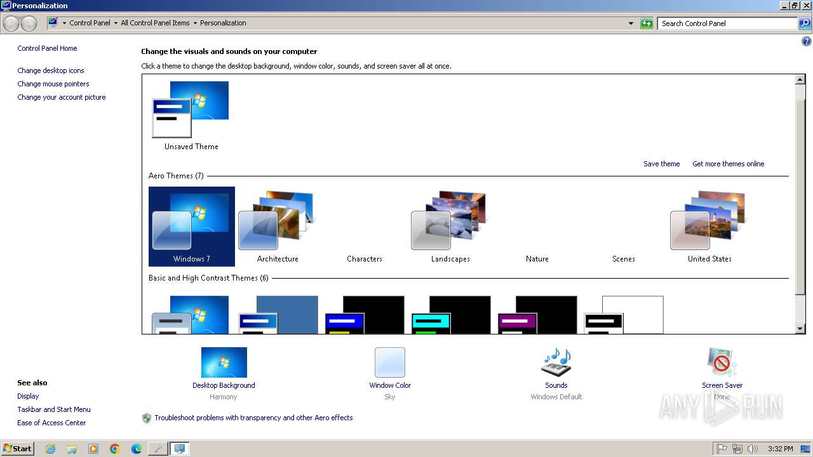Open Troubleshoot transparency and Aero effects link
This screenshot has height=457, width=813.
[x=253, y=418]
